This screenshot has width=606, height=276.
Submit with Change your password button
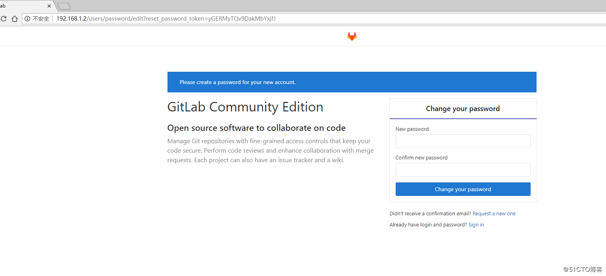coord(463,189)
